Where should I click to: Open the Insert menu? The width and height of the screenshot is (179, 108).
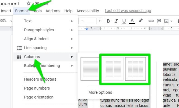tap(6, 11)
